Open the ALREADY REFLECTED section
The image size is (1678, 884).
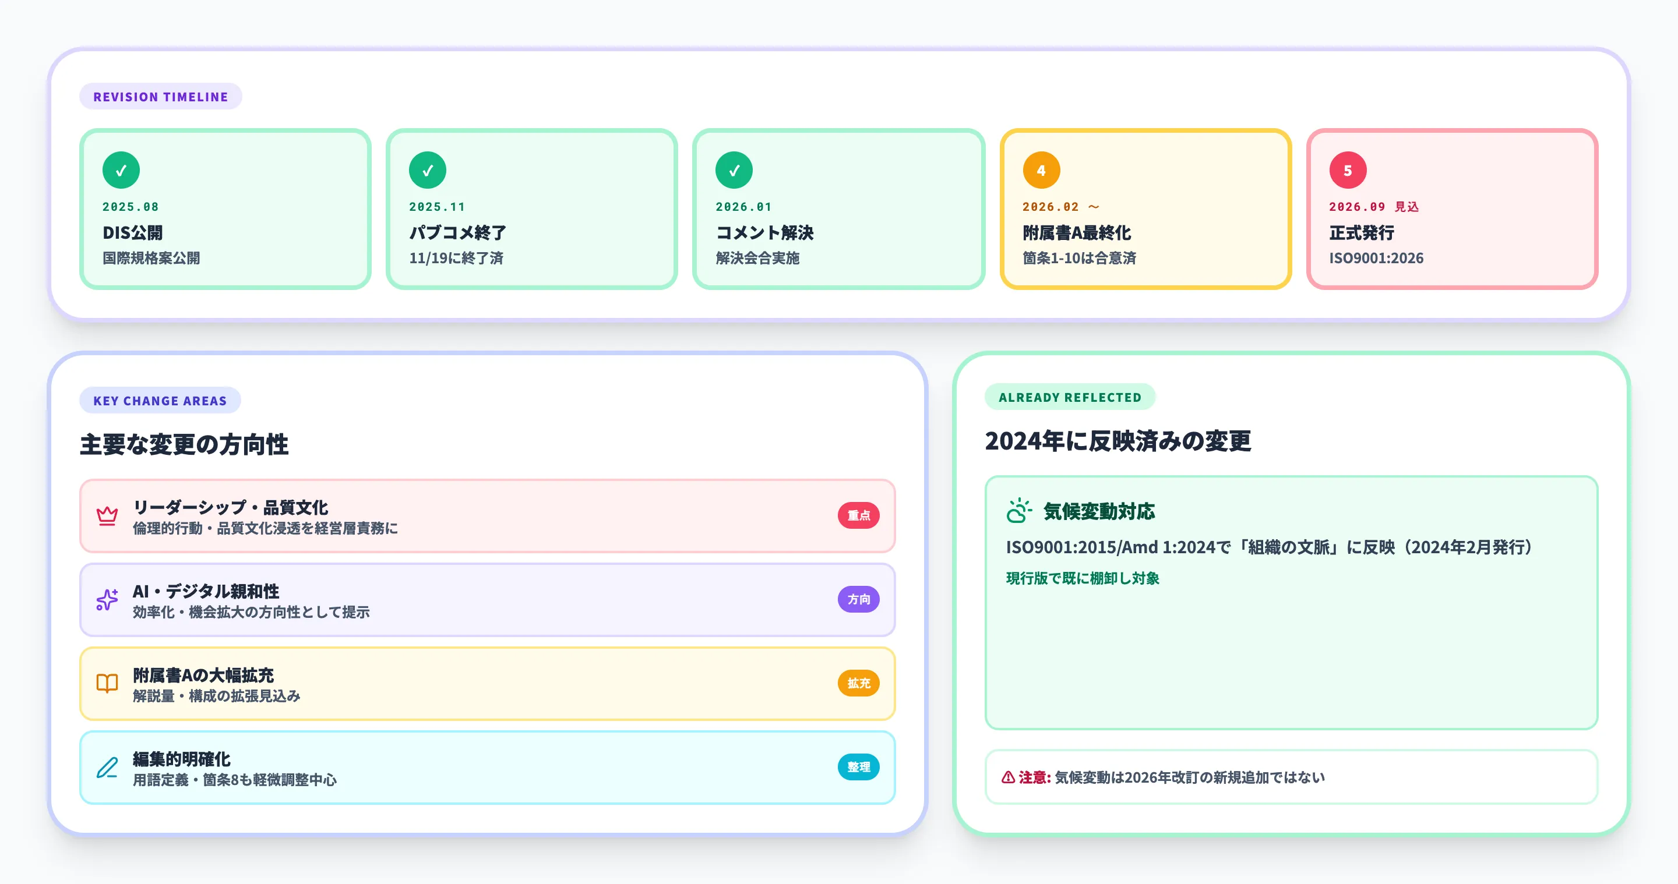(x=1069, y=397)
